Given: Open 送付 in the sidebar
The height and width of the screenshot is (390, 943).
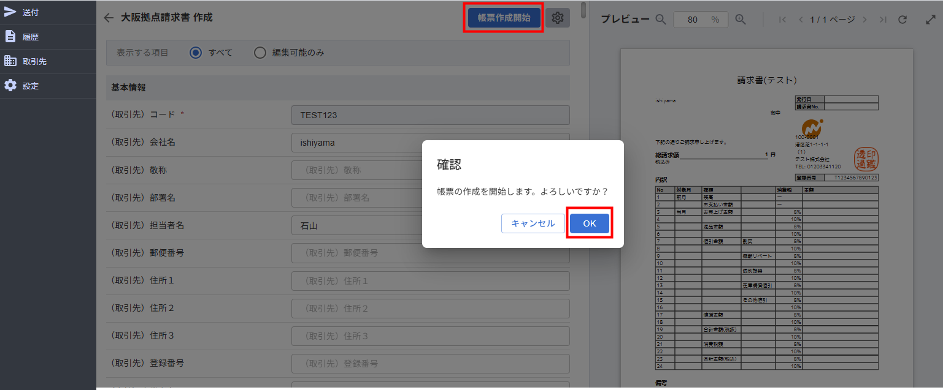Looking at the screenshot, I should [31, 12].
